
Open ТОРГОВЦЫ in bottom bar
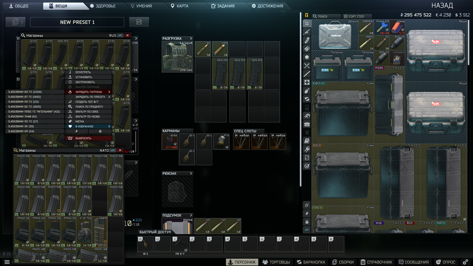(276, 262)
